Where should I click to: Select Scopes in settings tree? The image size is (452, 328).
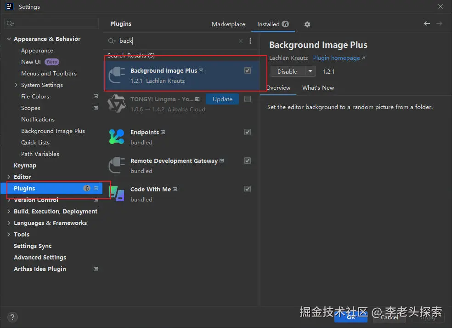point(31,108)
